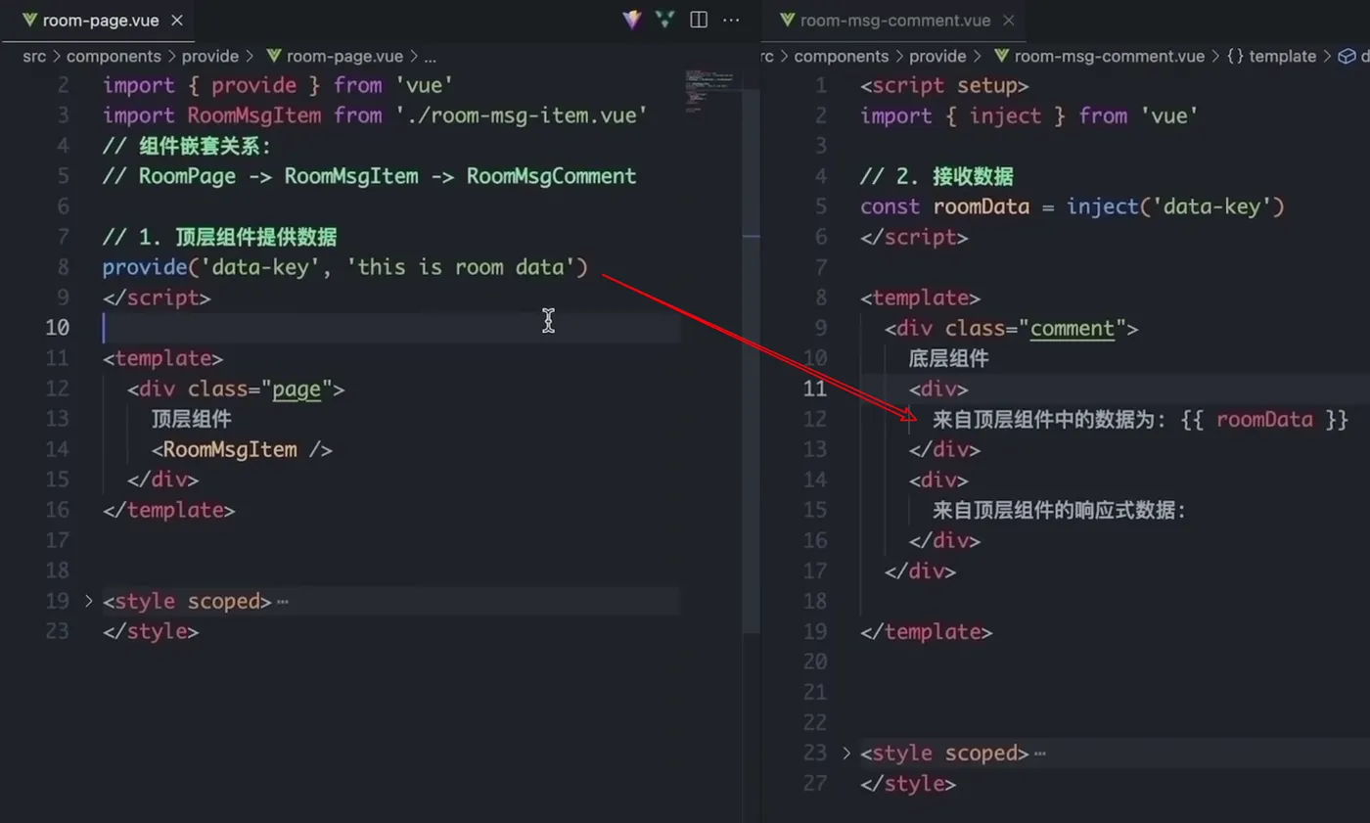Open the room-msg-comment.vue breadcrumb

click(1110, 57)
